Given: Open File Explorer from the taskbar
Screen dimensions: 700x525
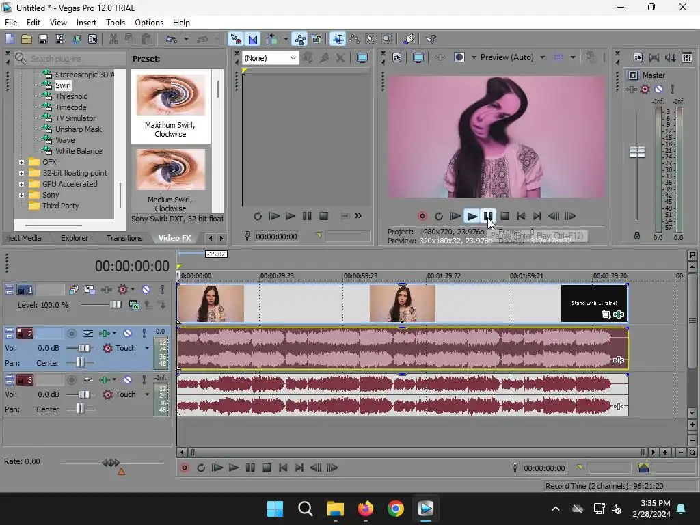Looking at the screenshot, I should [335, 509].
